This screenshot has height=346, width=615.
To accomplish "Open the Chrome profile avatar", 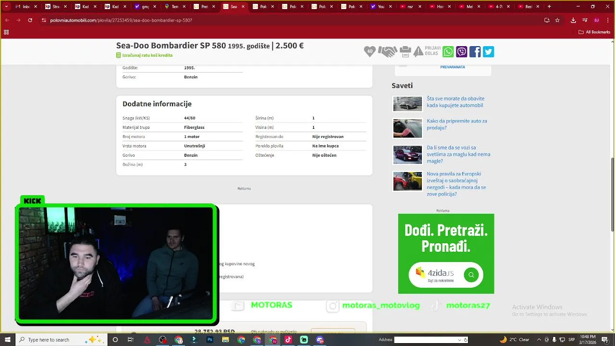I will click(597, 20).
